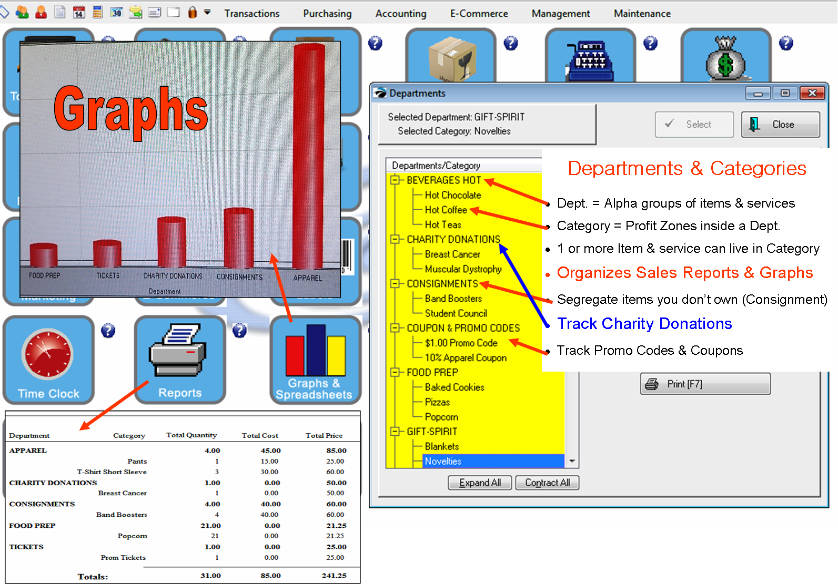
Task: Open the Purchasing menu
Action: click(327, 14)
